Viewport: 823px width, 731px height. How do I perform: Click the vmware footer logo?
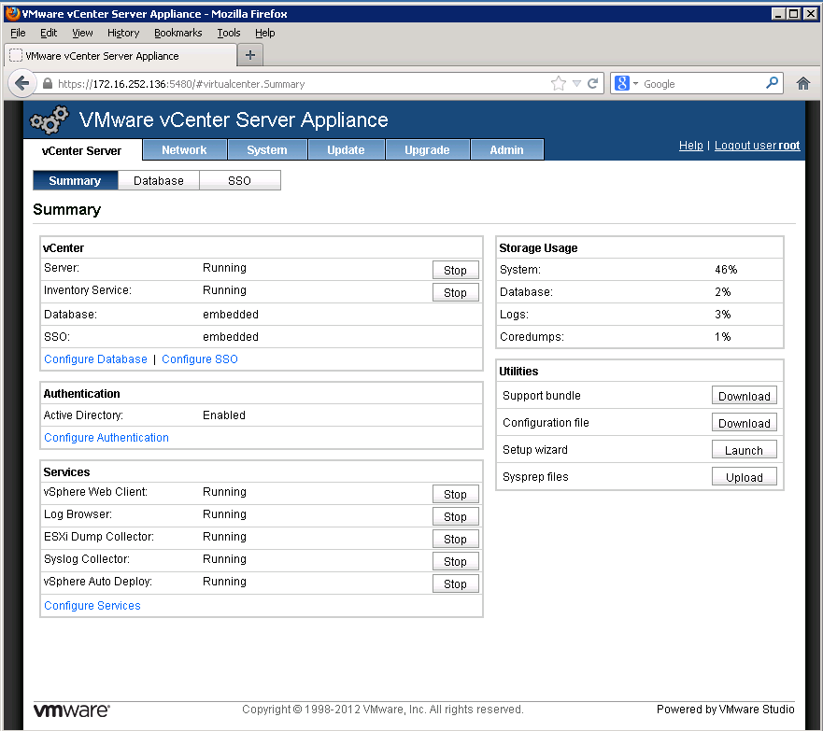72,710
